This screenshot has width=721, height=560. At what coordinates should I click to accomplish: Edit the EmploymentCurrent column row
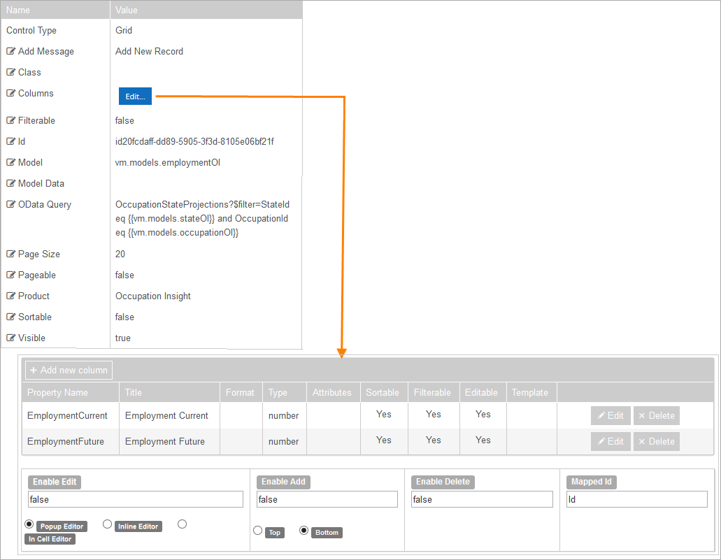click(x=611, y=416)
